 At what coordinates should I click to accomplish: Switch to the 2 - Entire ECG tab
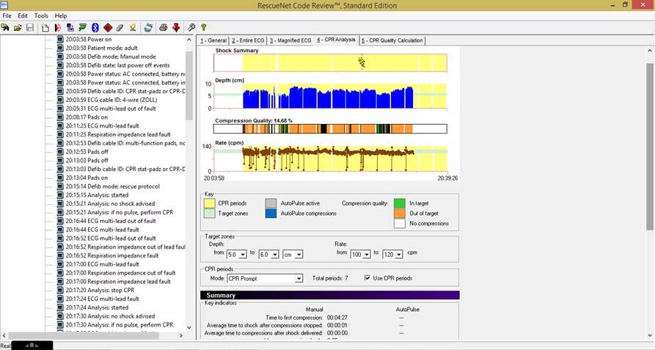(x=248, y=40)
